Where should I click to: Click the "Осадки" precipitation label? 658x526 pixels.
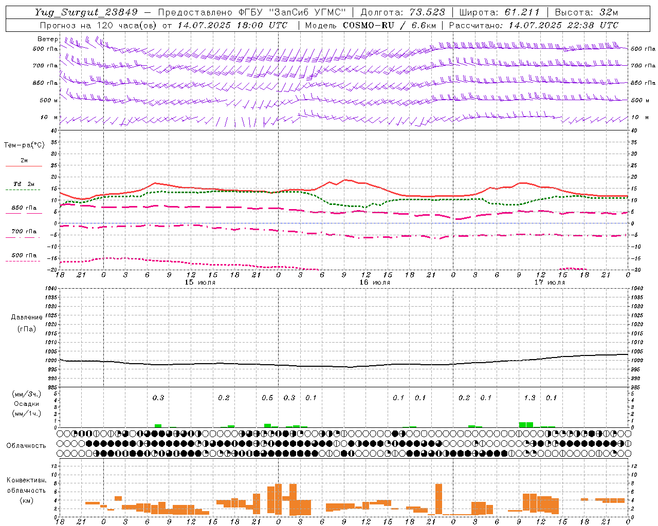27,404
